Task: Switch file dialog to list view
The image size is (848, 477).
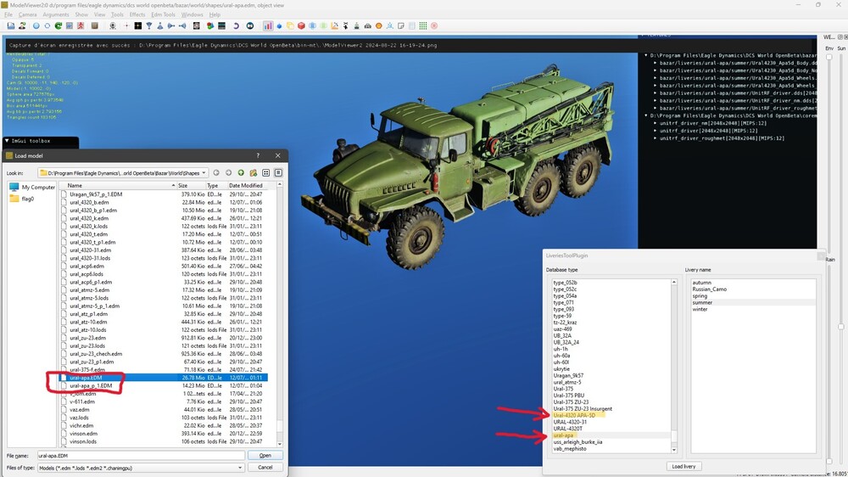Action: 265,172
